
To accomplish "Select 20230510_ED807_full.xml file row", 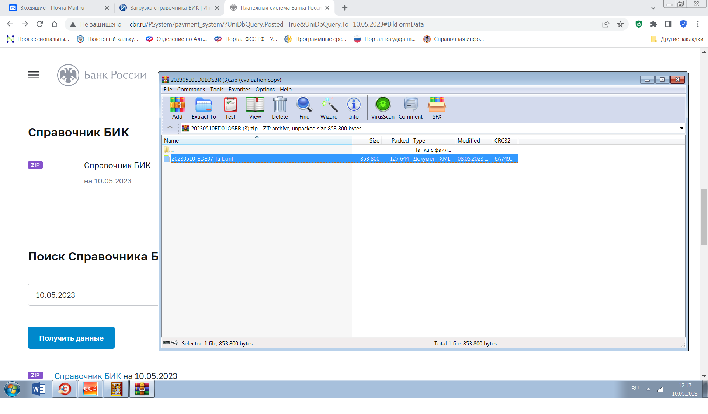I will [340, 159].
